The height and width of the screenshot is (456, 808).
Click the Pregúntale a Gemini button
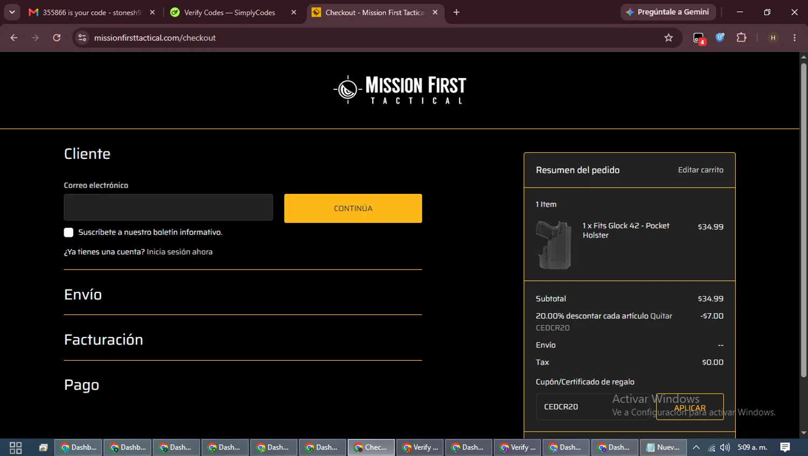click(668, 12)
